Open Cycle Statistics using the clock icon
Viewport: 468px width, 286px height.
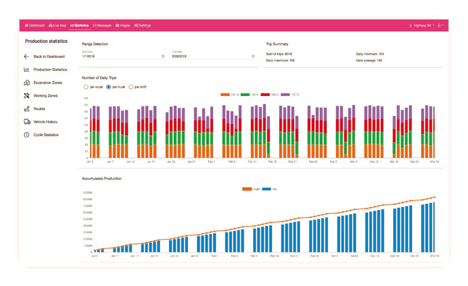pos(27,135)
